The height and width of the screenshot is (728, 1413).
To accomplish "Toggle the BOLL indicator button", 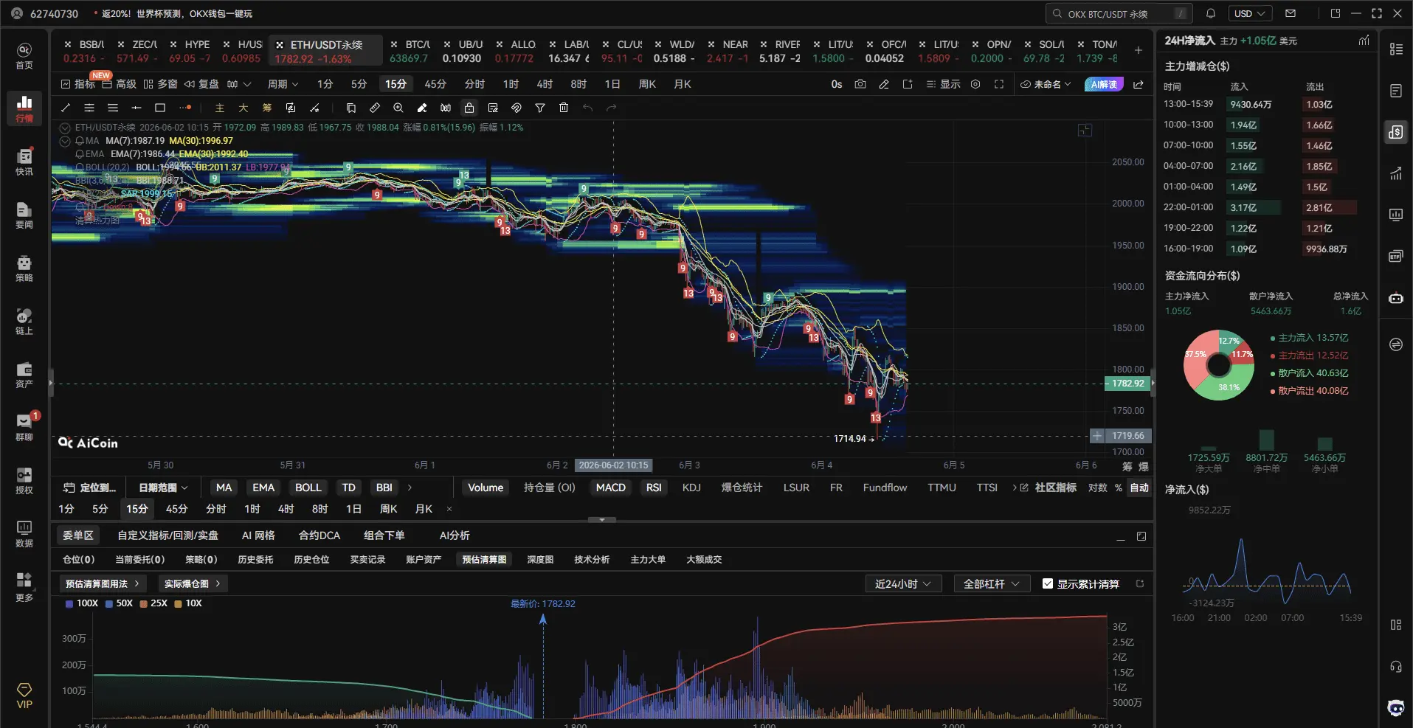I will coord(308,488).
